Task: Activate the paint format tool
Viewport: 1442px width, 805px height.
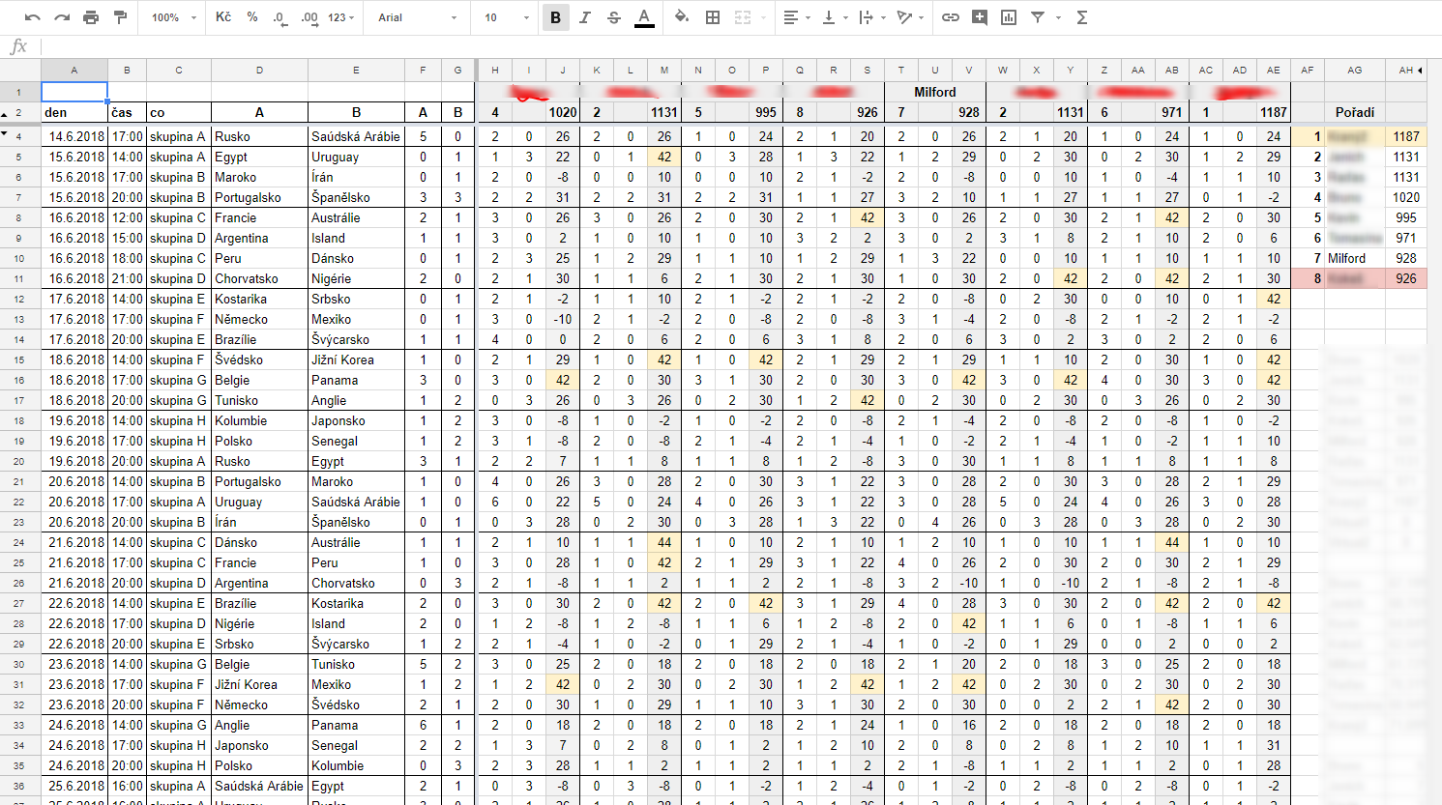Action: pyautogui.click(x=120, y=17)
